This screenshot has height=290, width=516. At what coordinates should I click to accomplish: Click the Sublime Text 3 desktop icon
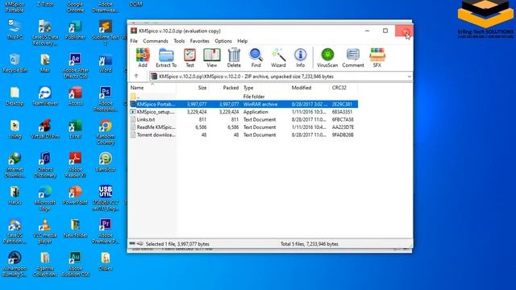[106, 32]
